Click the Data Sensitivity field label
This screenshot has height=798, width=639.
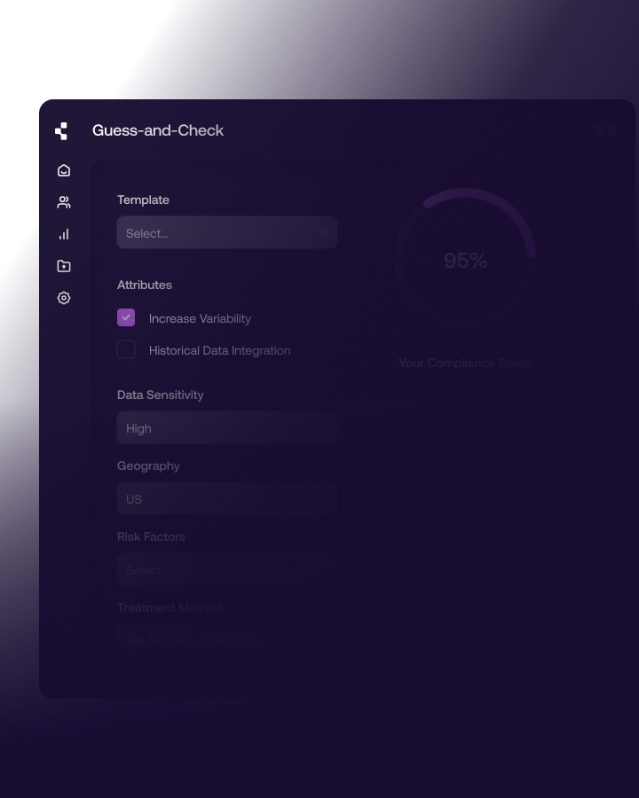point(161,395)
